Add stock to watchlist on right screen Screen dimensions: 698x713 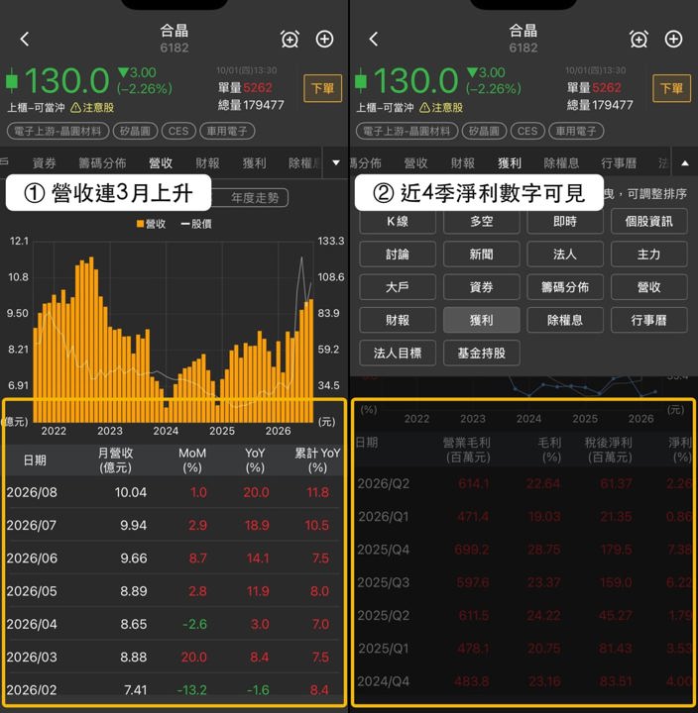[673, 39]
